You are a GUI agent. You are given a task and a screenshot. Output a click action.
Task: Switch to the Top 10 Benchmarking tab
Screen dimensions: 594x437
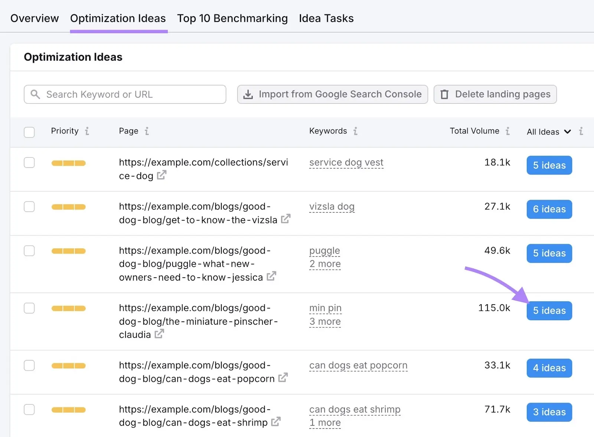click(x=232, y=18)
